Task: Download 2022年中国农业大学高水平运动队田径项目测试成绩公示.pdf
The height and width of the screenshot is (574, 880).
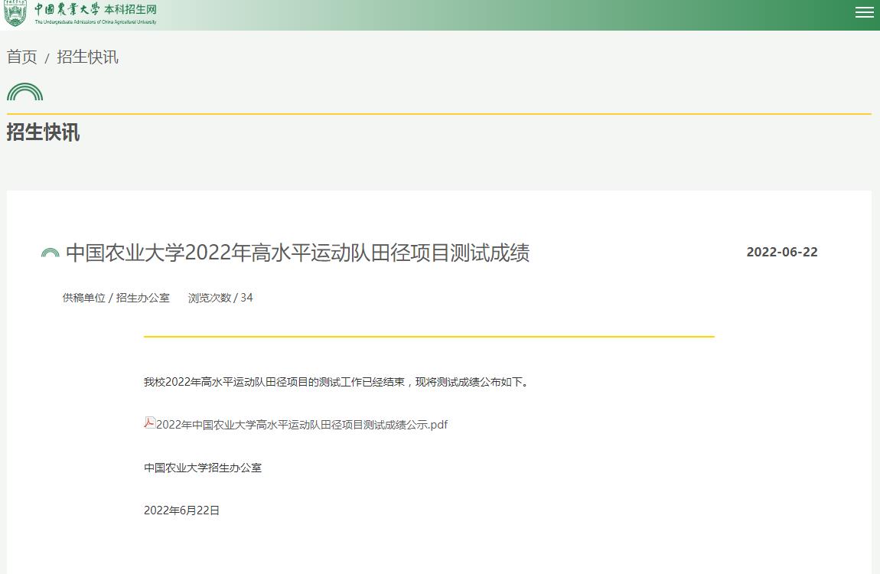Action: [x=301, y=425]
